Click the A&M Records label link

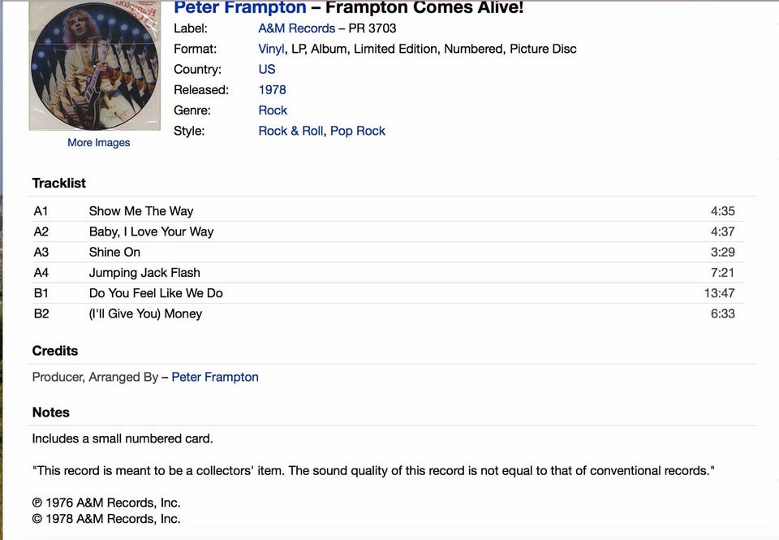coord(297,28)
